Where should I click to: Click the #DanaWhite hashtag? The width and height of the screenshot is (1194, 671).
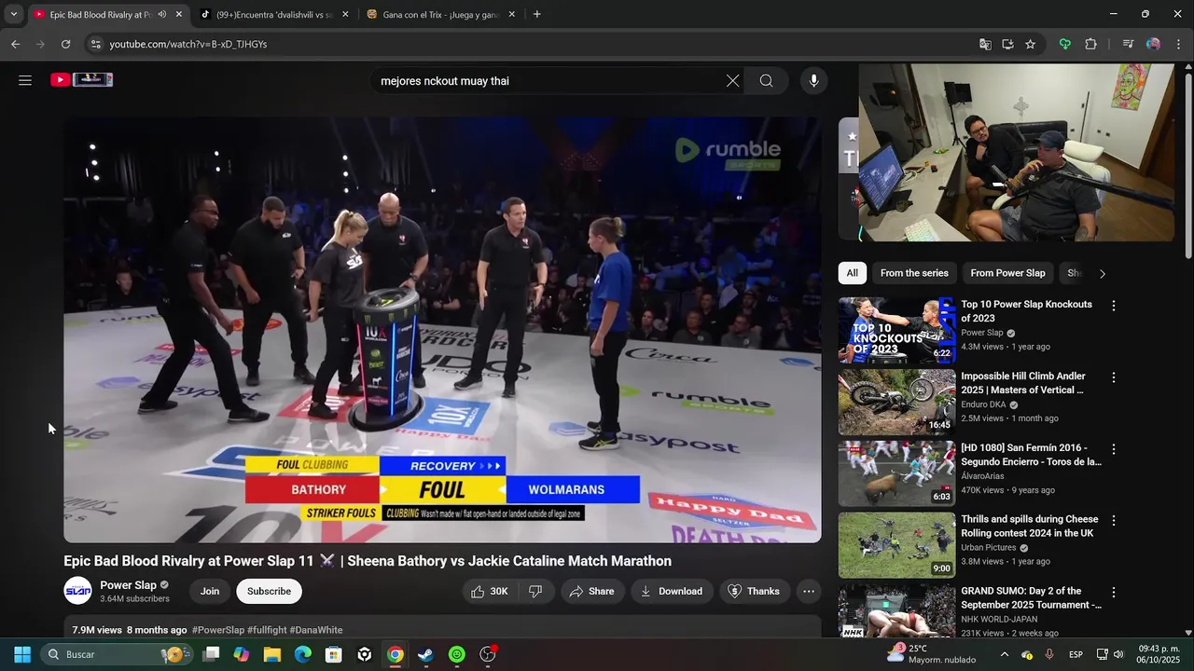coord(315,630)
